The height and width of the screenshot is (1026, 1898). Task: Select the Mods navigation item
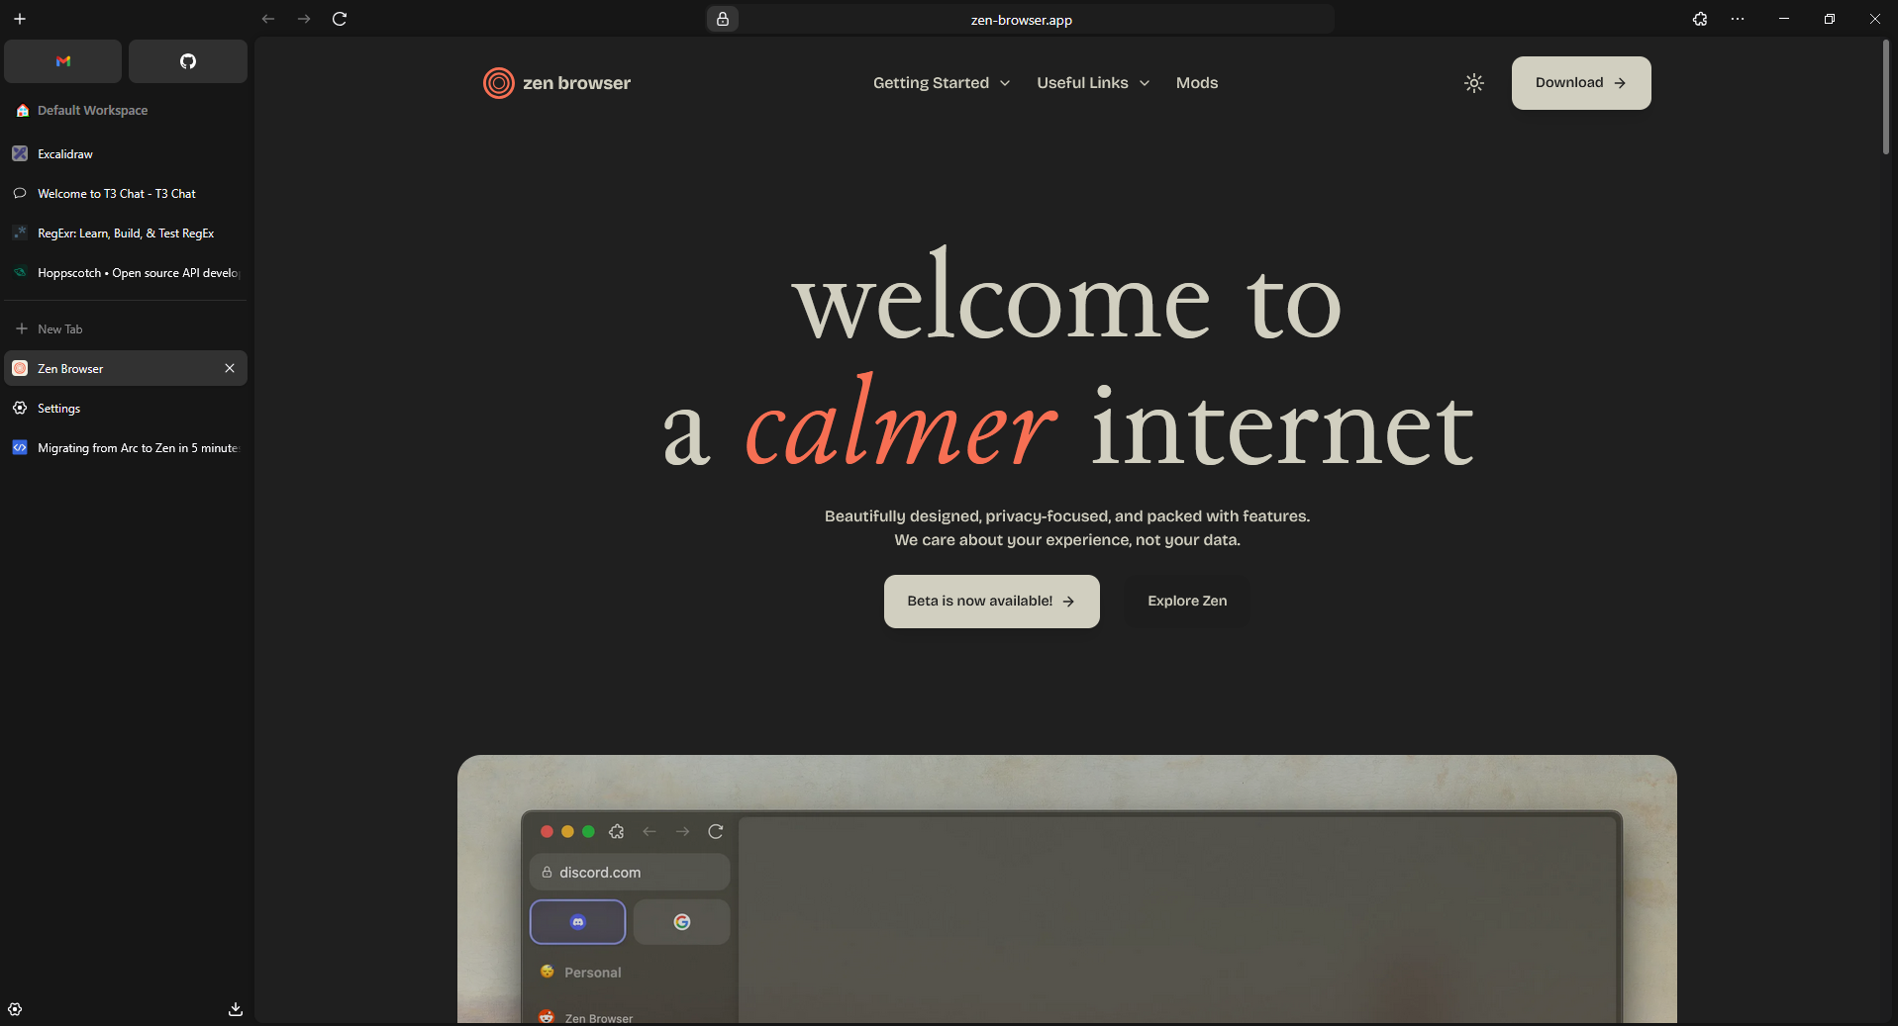pos(1197,83)
